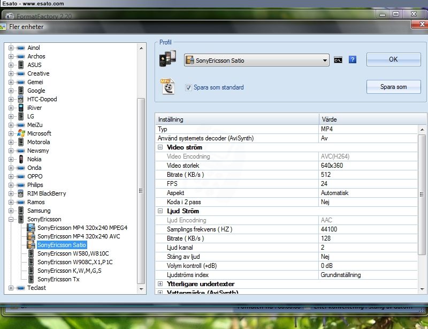Click the settings table scroll up arrow
Viewport: 428px width, 329px height.
(422, 129)
